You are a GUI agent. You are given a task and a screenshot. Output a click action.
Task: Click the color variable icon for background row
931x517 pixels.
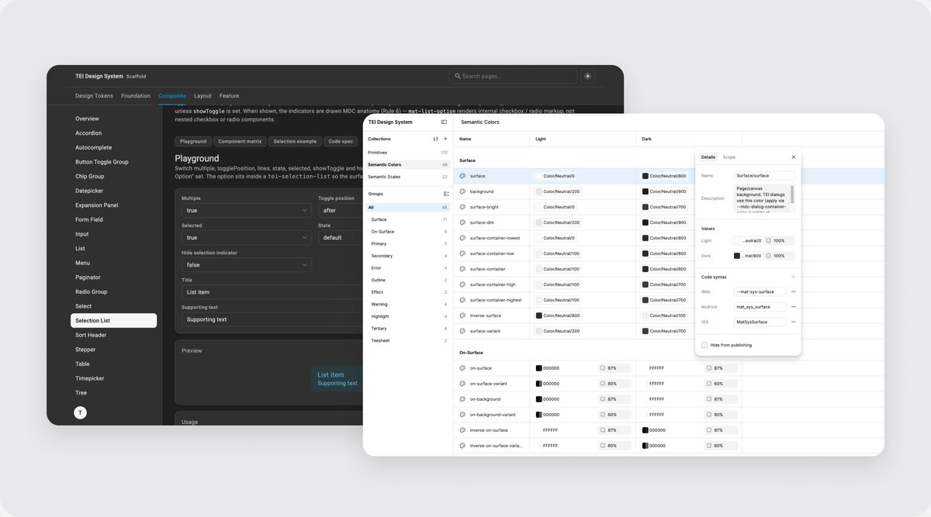[462, 191]
